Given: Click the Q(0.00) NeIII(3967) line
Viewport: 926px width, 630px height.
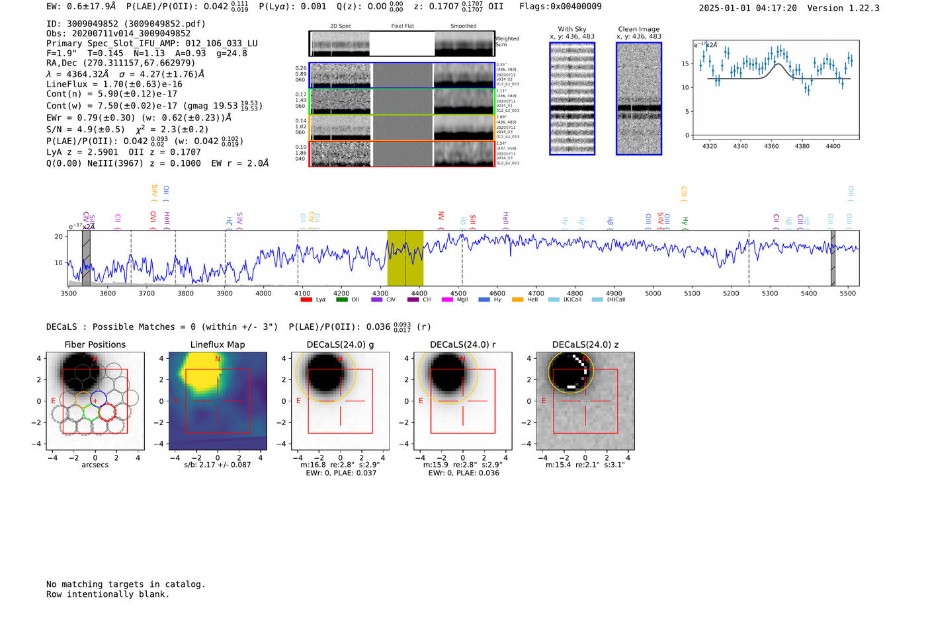Looking at the screenshot, I should point(157,163).
